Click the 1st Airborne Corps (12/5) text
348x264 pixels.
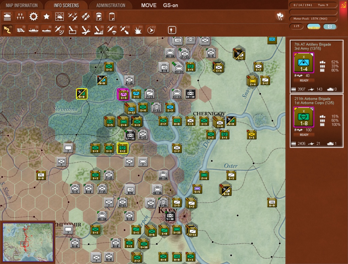(x=314, y=103)
